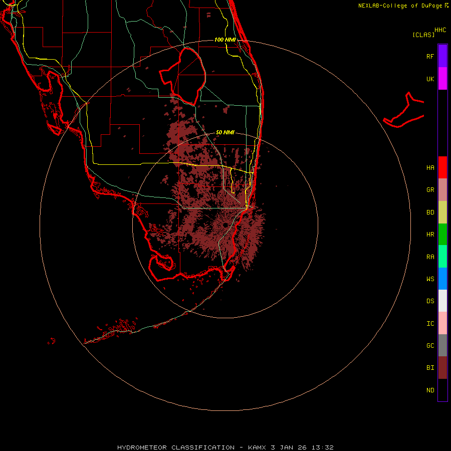The height and width of the screenshot is (451, 451).
Task: Click the HA legend label
Action: point(430,167)
